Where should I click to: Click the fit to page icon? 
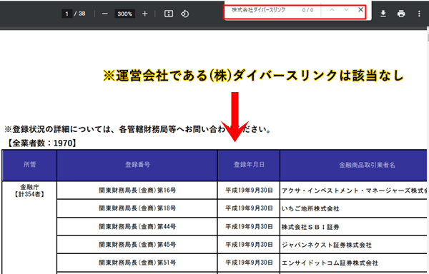[169, 14]
